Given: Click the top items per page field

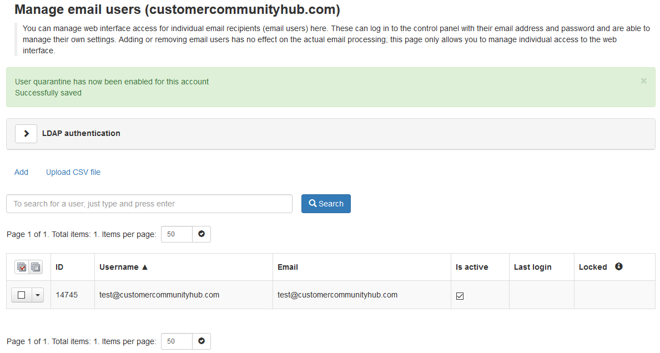Looking at the screenshot, I should pyautogui.click(x=177, y=234).
